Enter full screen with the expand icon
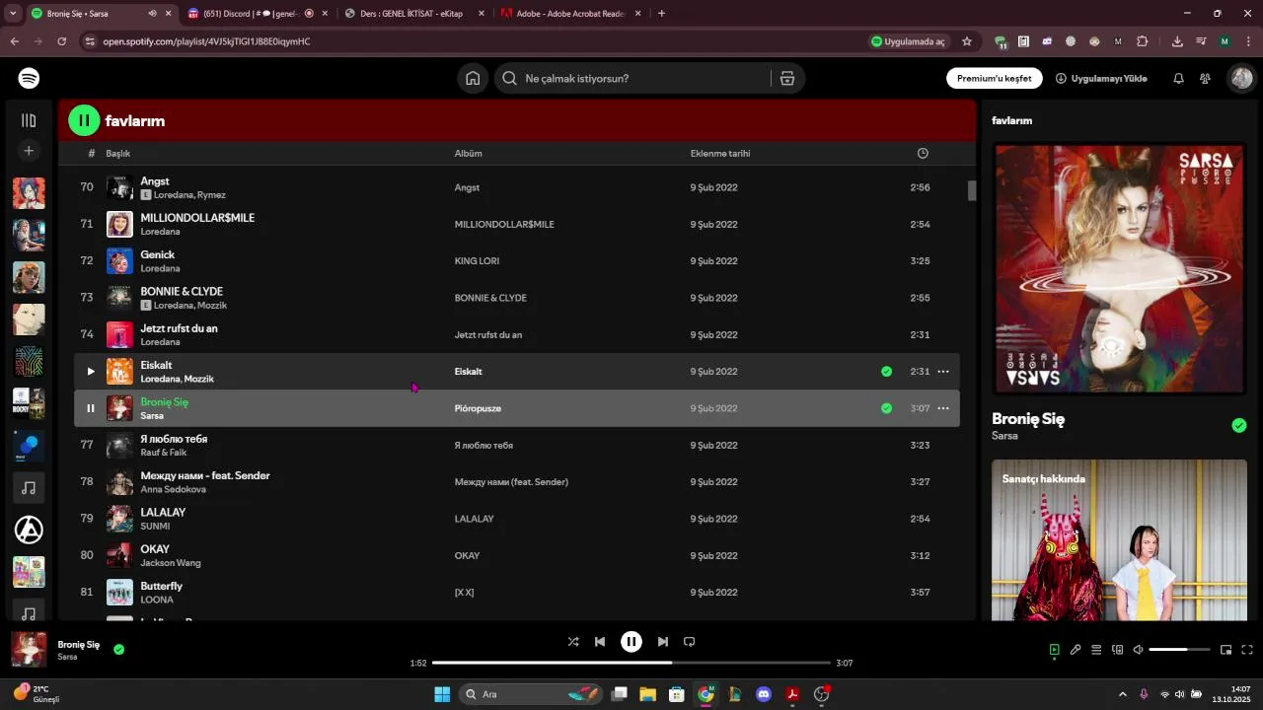1263x710 pixels. point(1246,650)
